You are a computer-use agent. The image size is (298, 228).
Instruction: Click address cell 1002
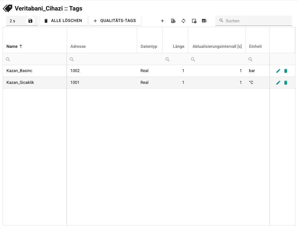(x=102, y=71)
